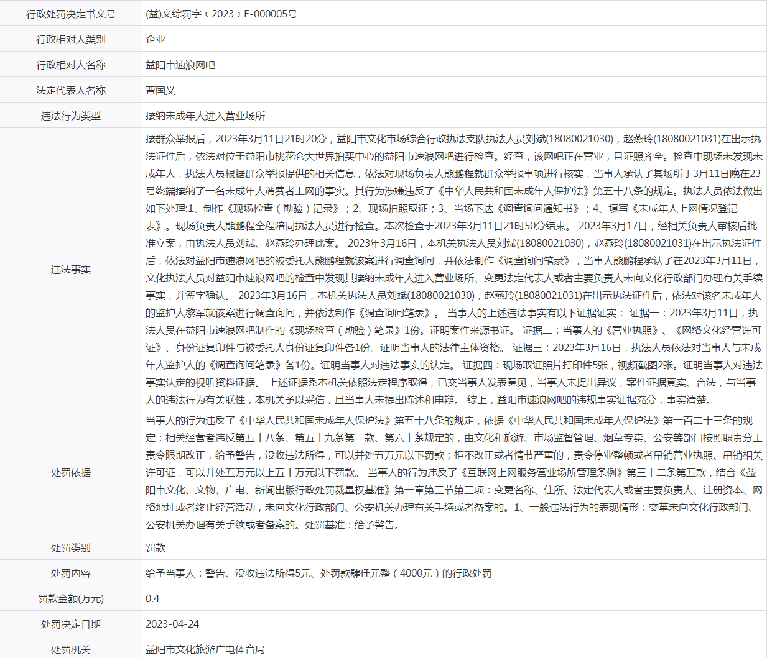Select the 违法行为类型 label cell
The width and height of the screenshot is (767, 658).
(x=71, y=116)
